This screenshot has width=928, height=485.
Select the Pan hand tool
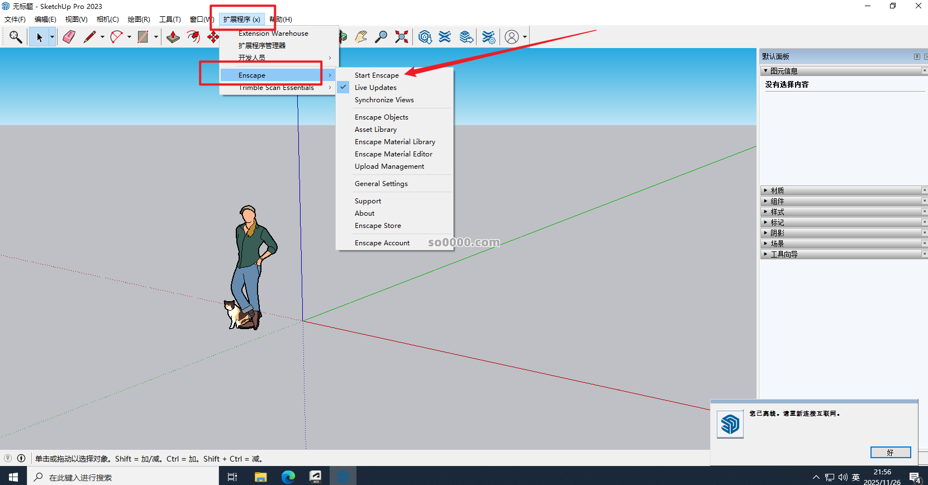point(361,37)
